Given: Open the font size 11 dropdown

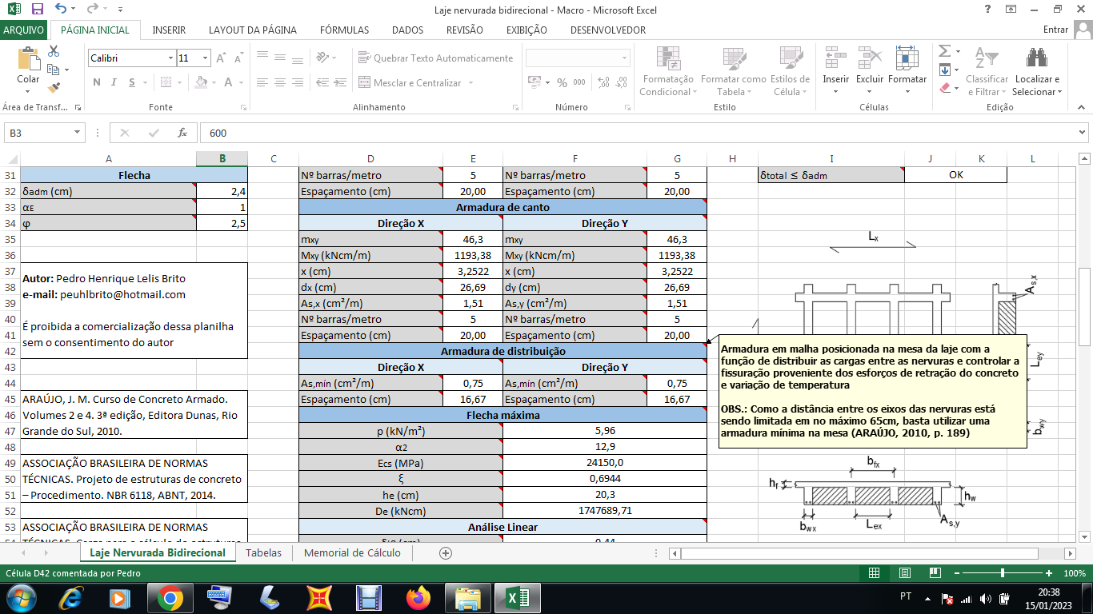Looking at the screenshot, I should pyautogui.click(x=206, y=58).
